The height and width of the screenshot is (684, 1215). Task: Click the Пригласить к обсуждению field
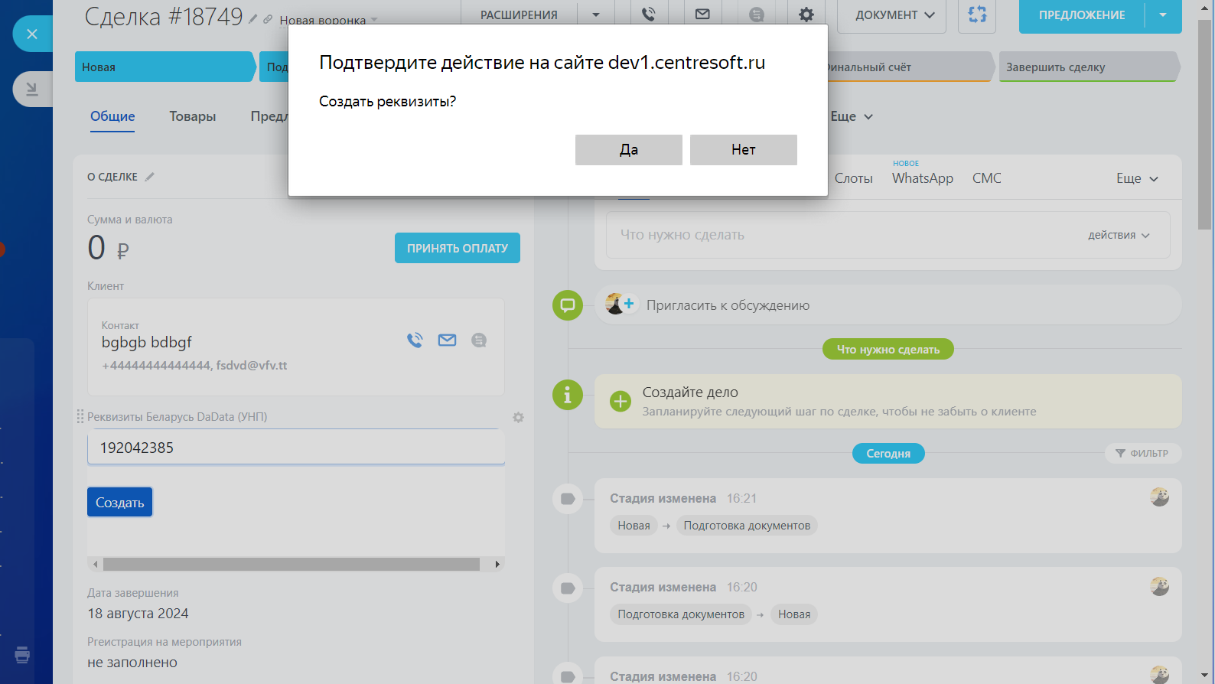click(x=888, y=305)
